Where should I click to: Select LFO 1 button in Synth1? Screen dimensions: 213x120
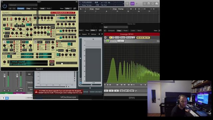[4, 42]
